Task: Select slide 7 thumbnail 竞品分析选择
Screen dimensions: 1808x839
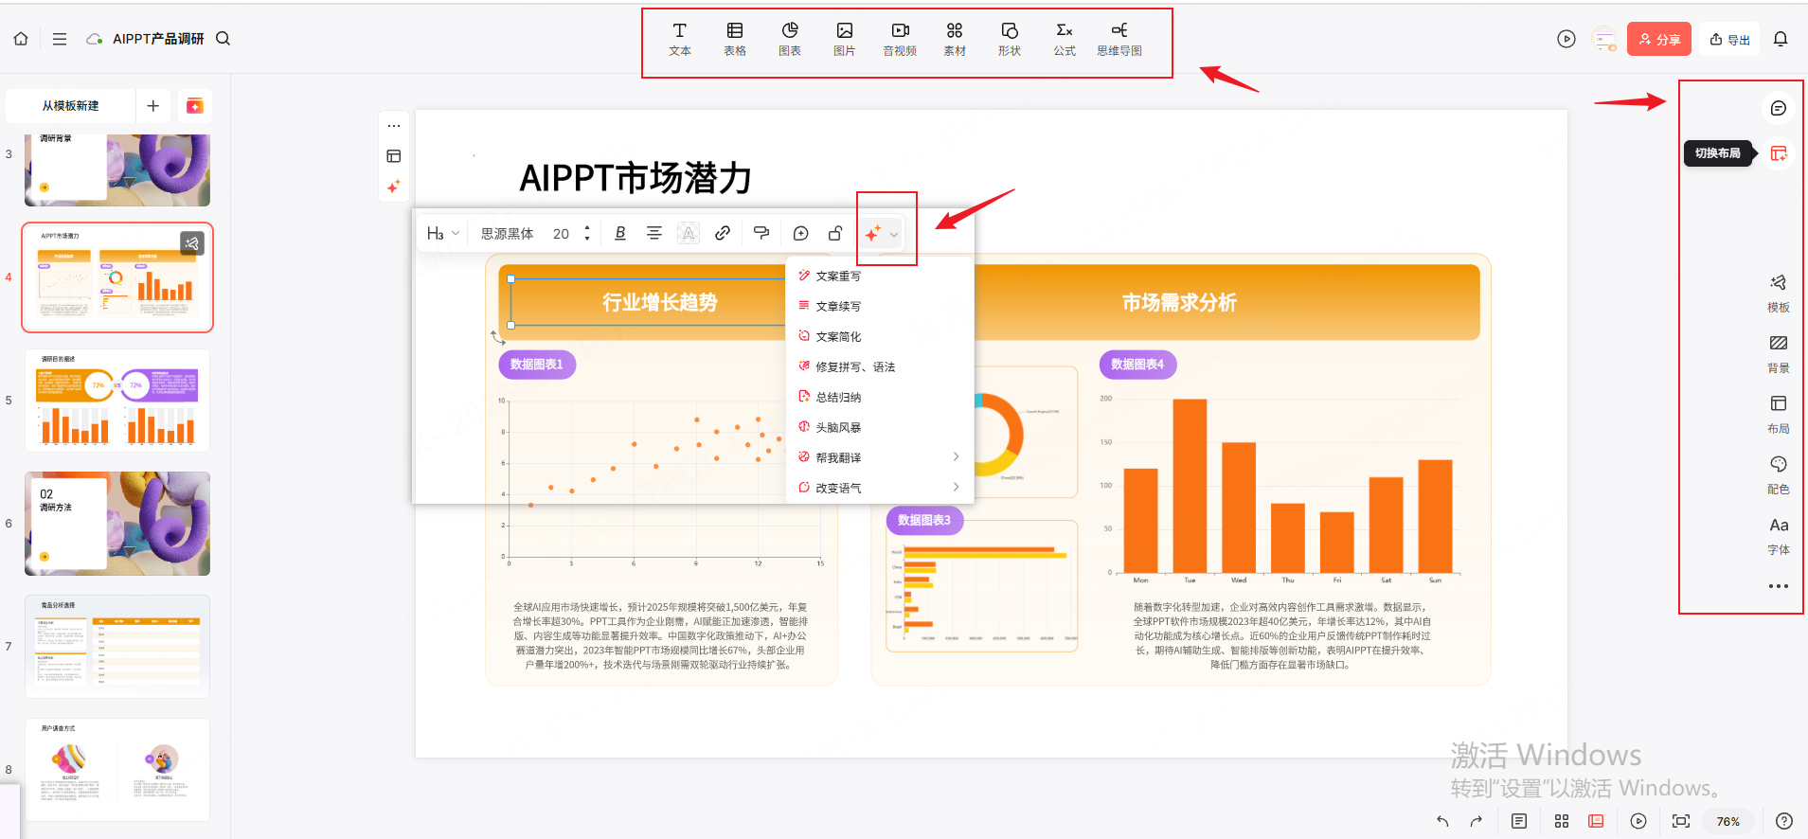Action: pyautogui.click(x=117, y=647)
